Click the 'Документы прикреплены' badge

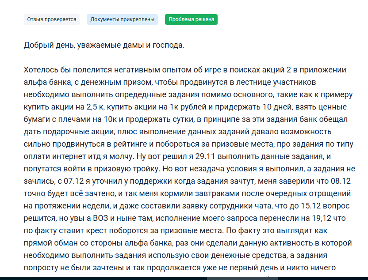click(x=122, y=19)
